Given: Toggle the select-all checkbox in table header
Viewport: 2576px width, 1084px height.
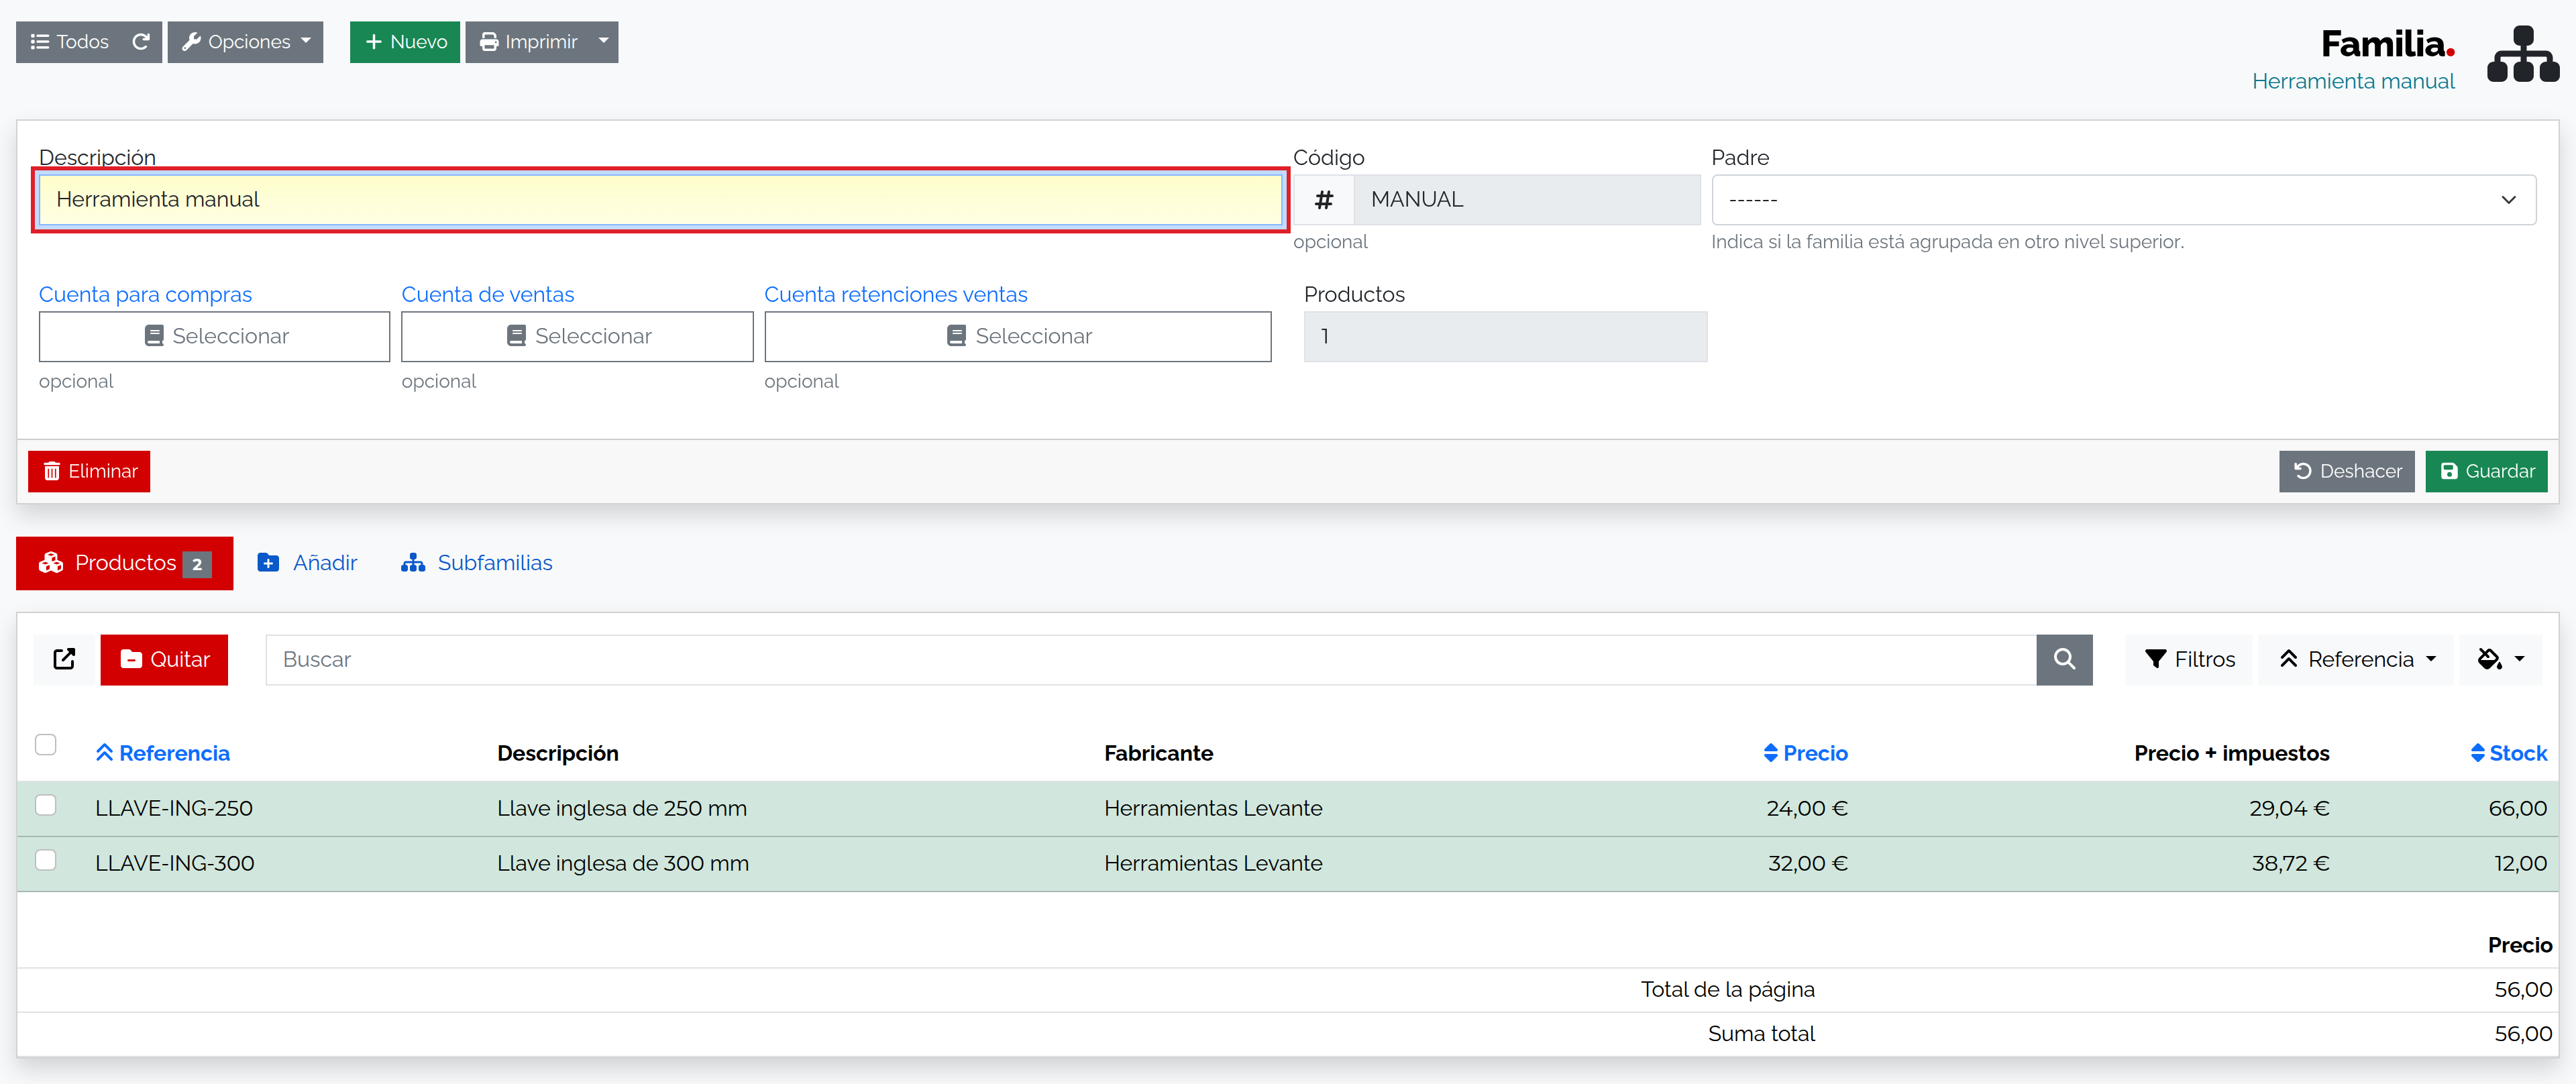Looking at the screenshot, I should [45, 745].
